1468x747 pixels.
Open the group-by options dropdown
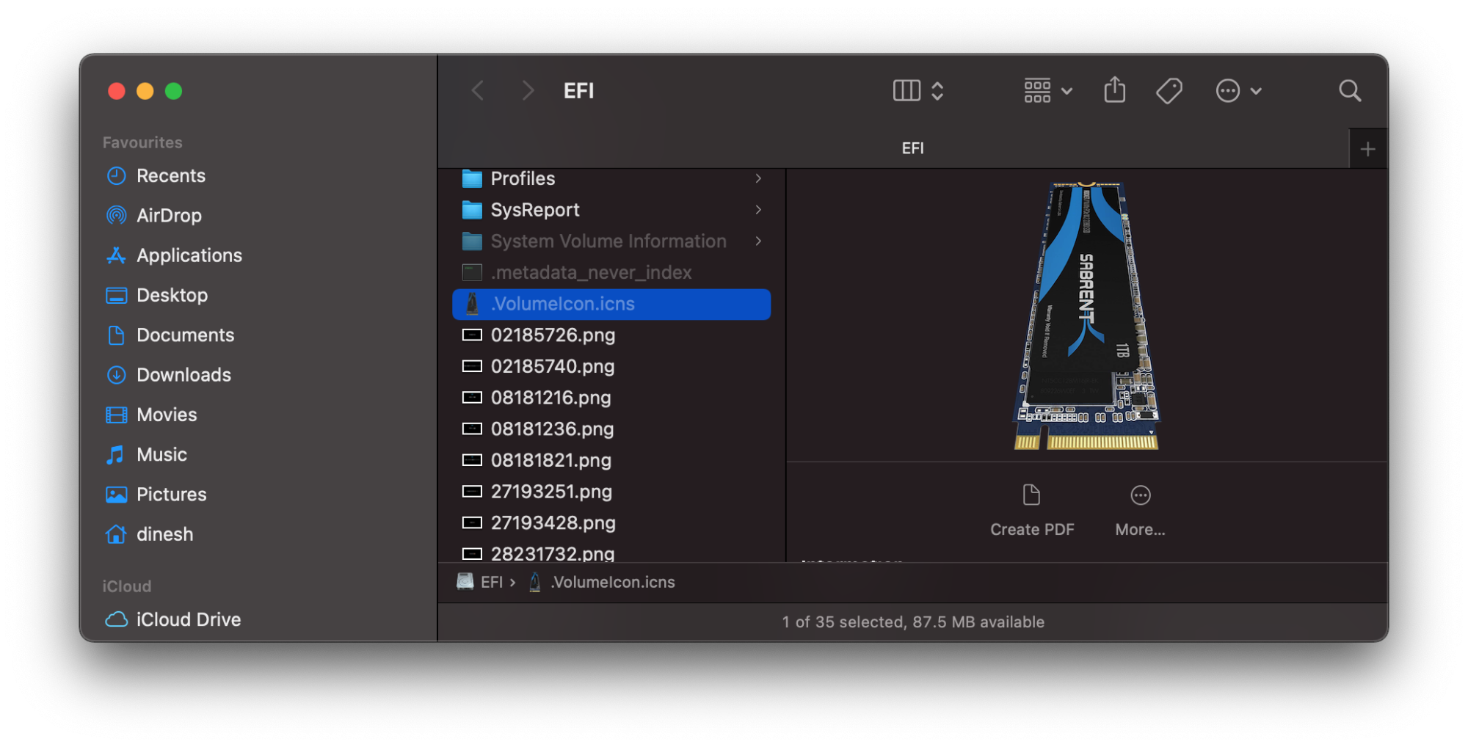click(1047, 91)
